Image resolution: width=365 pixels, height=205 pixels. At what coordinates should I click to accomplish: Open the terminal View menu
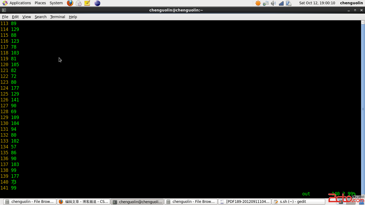pyautogui.click(x=26, y=17)
